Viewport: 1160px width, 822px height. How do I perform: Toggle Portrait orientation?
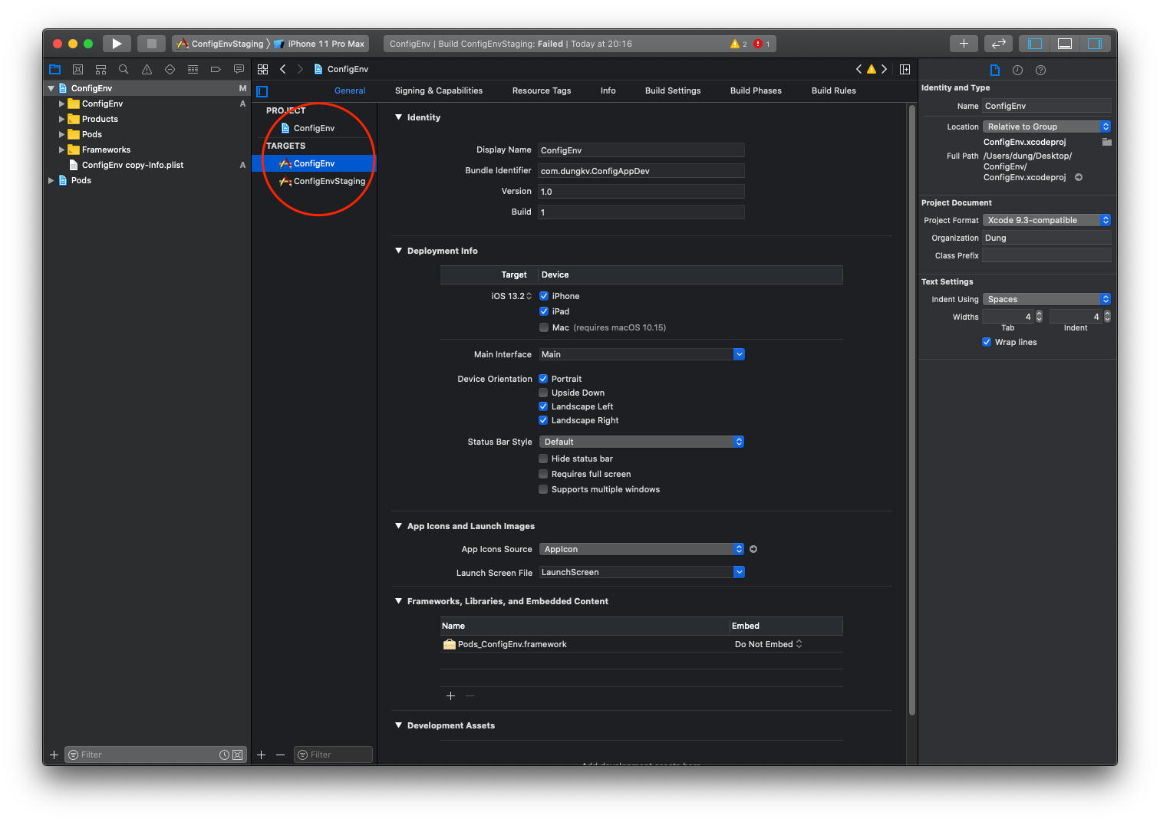(x=543, y=379)
